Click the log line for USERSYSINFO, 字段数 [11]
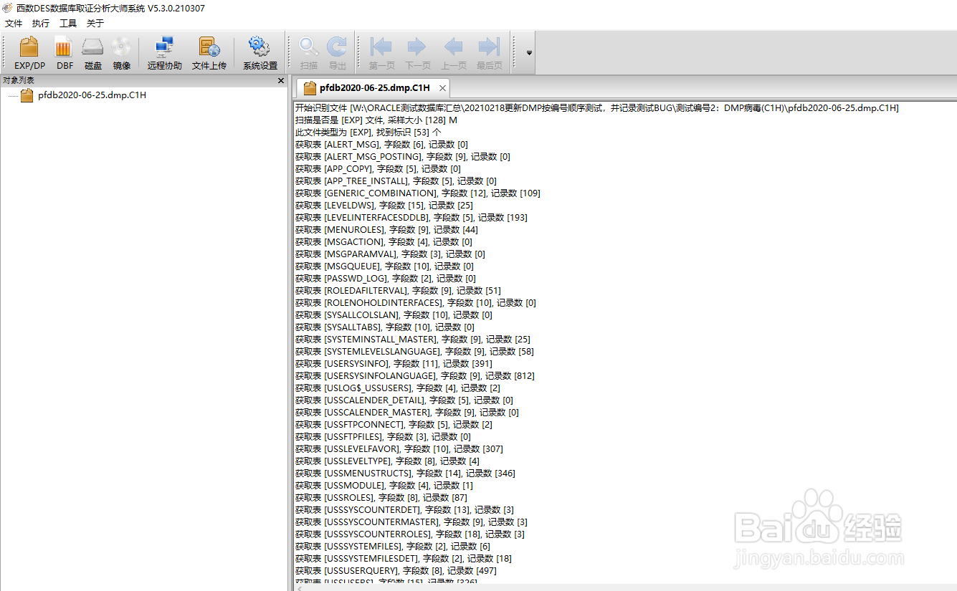957x591 pixels. click(x=394, y=364)
